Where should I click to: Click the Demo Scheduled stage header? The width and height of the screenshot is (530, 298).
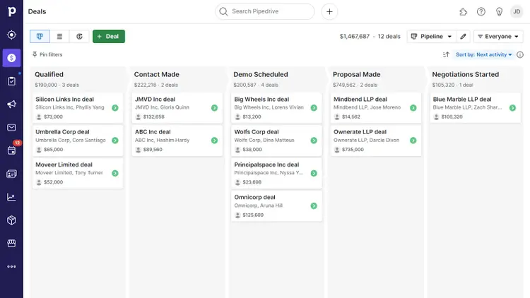coord(261,74)
